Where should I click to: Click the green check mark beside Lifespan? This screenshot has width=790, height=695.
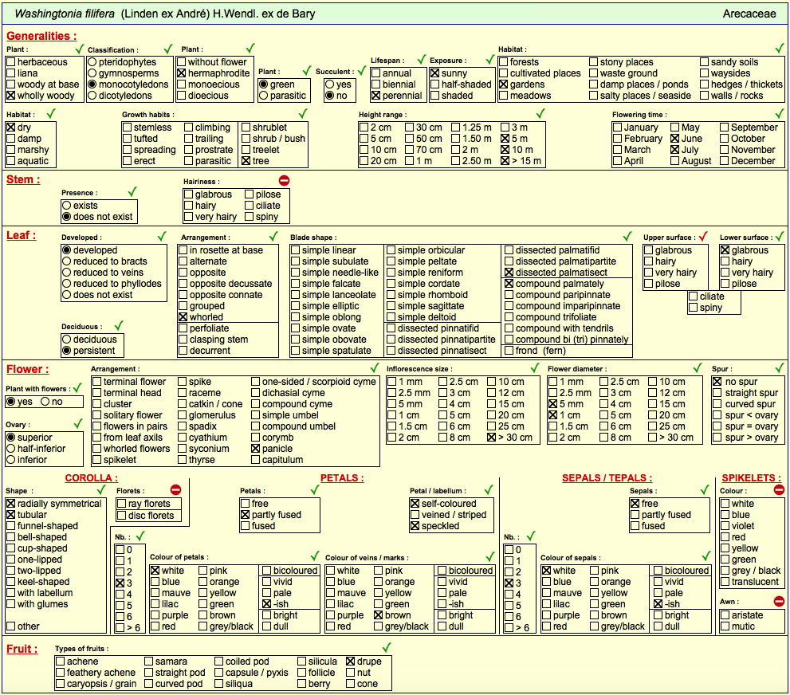422,60
